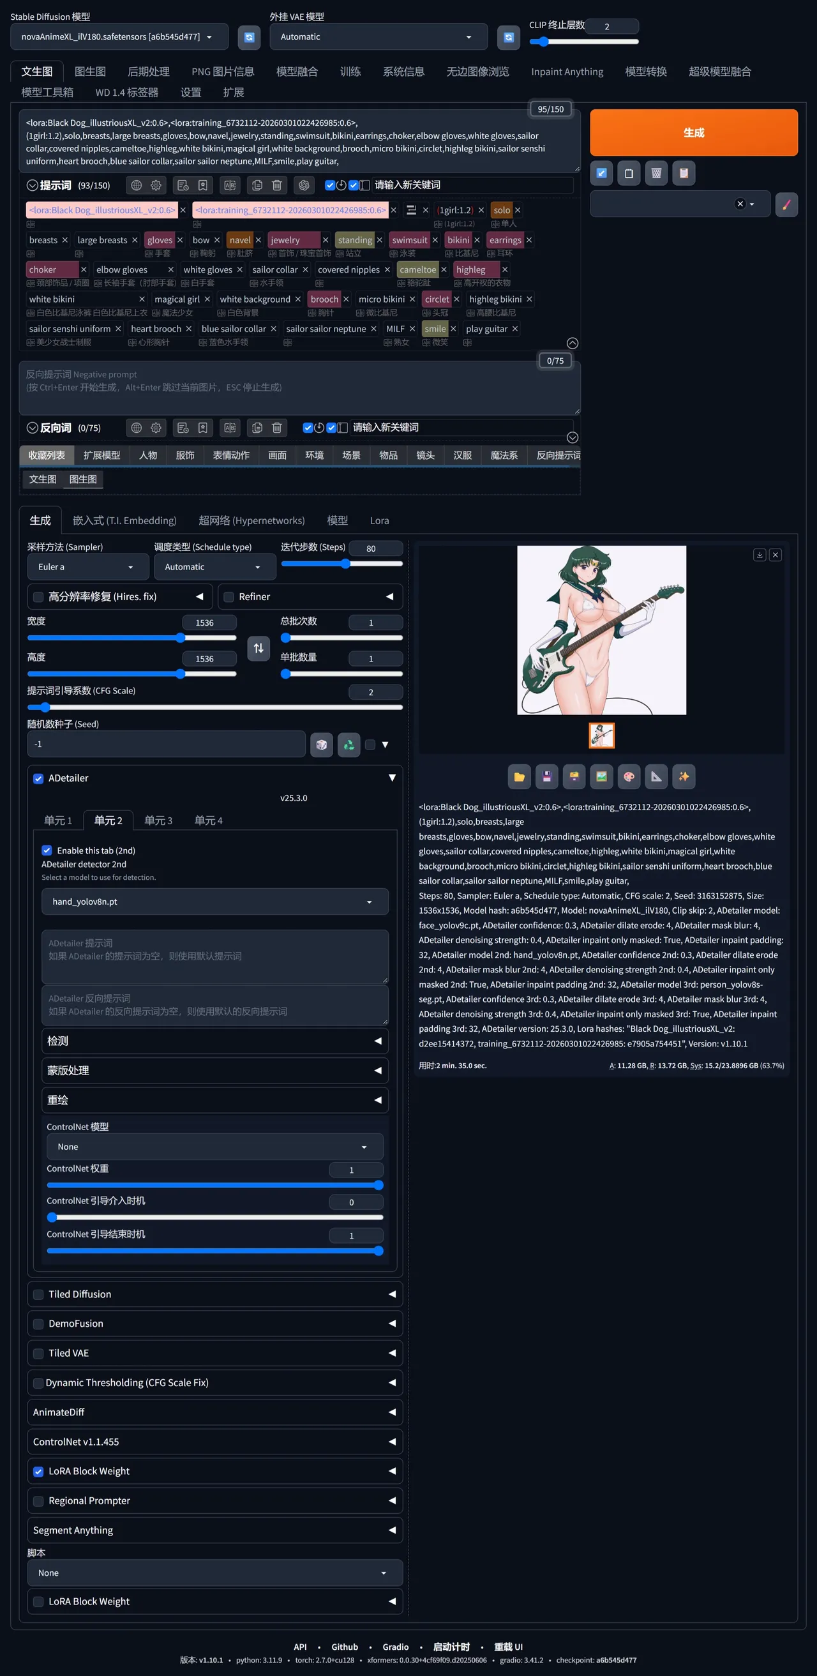Randomize seed with the dice icon

tap(321, 744)
